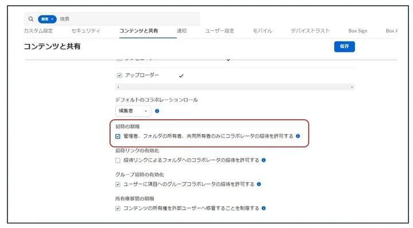Click the search magnifier icon
The height and width of the screenshot is (228, 413).
[x=31, y=19]
